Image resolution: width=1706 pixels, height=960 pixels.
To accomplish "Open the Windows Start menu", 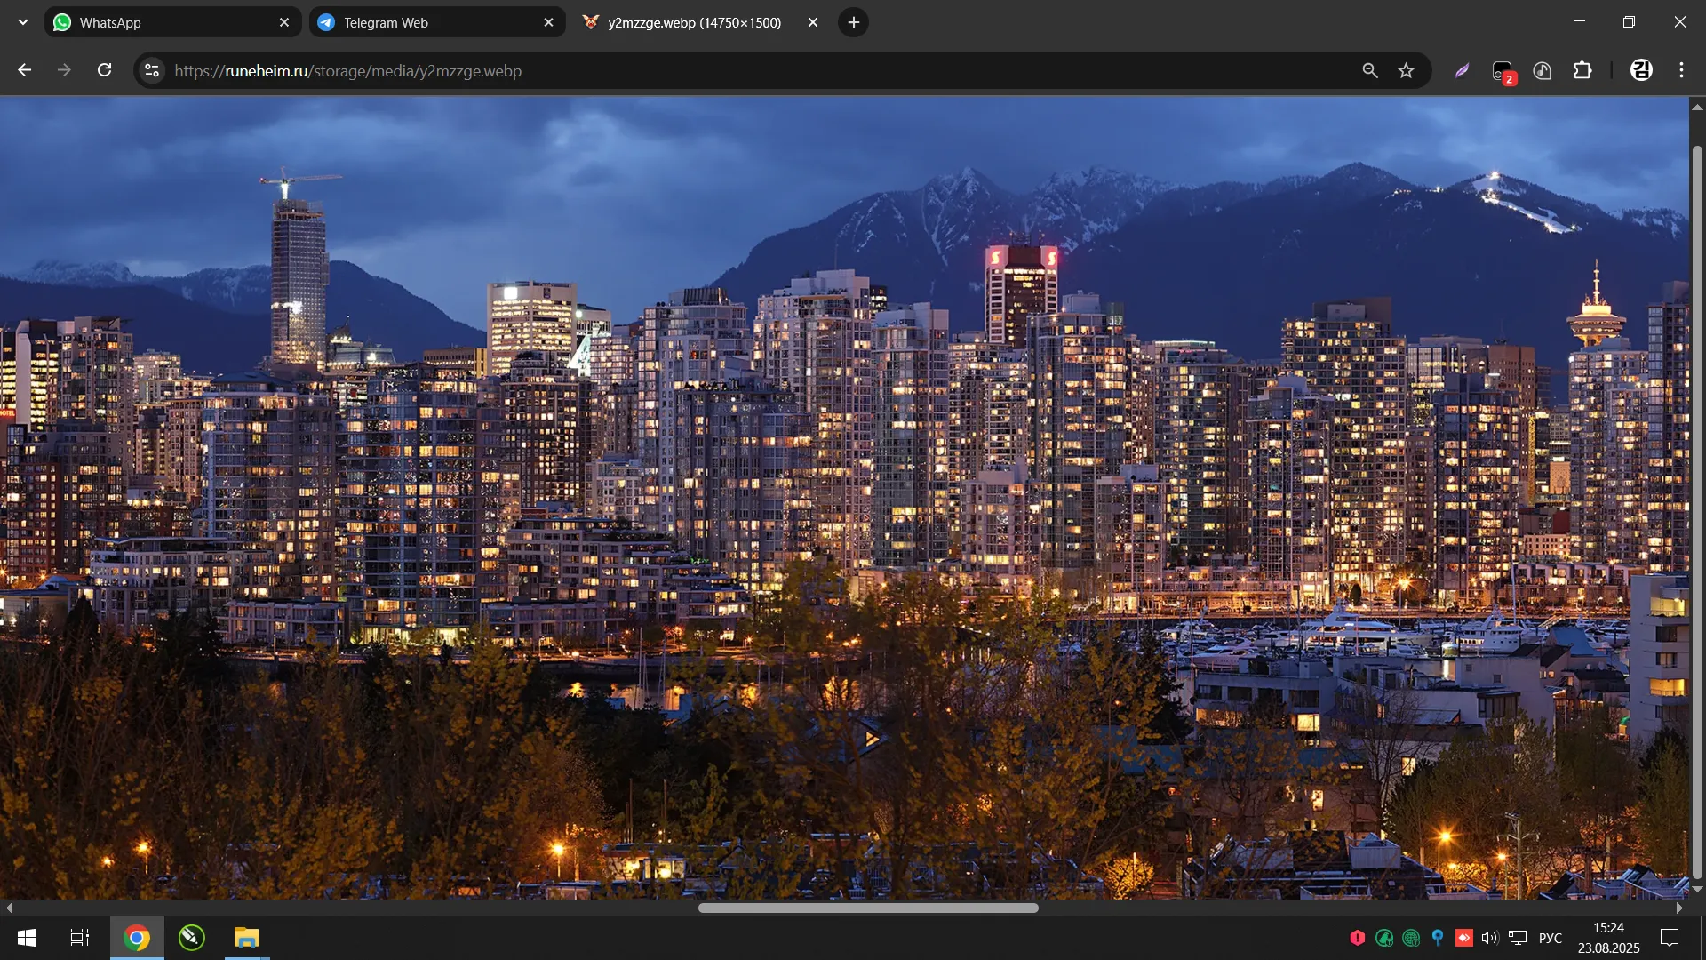I will click(27, 938).
